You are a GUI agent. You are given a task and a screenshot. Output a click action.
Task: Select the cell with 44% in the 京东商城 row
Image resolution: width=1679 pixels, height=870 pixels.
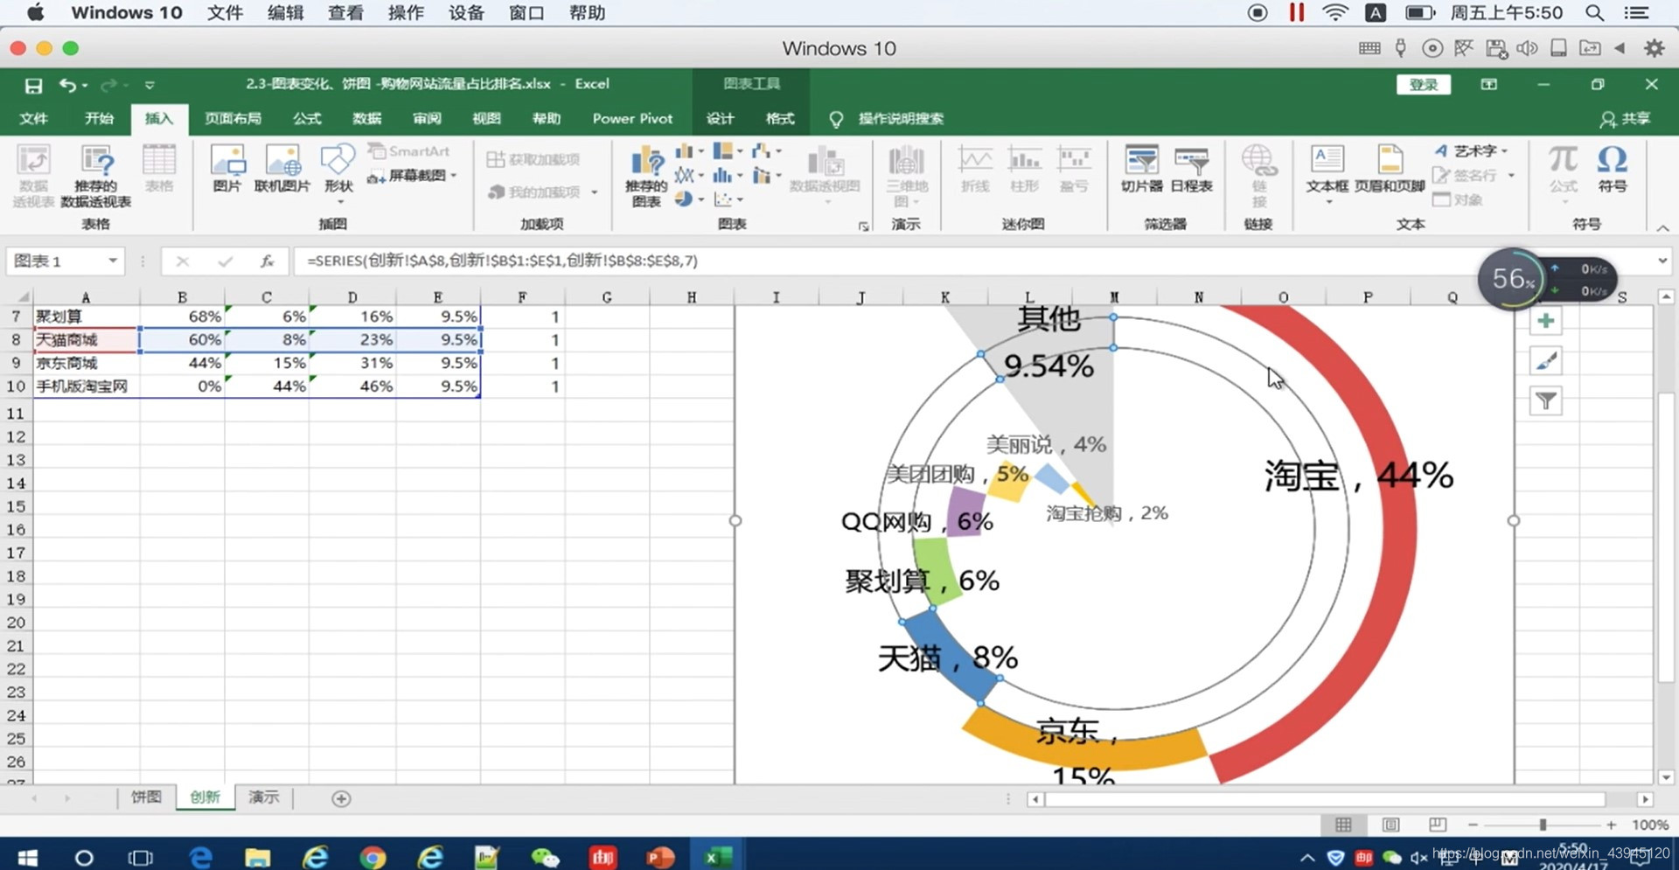182,363
